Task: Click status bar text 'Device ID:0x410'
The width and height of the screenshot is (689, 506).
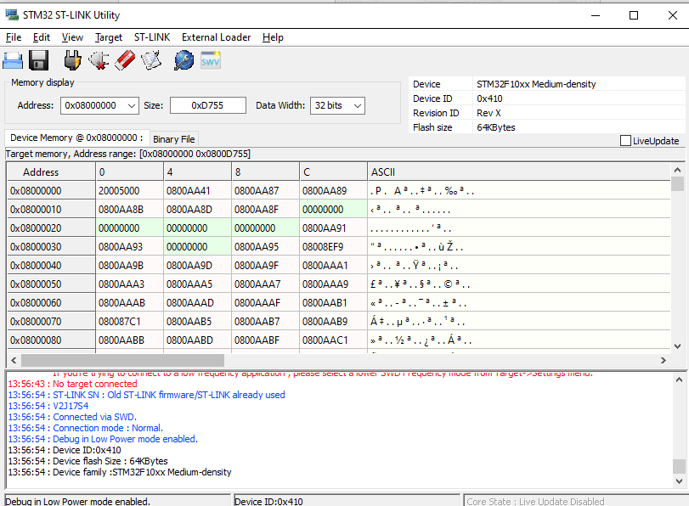Action: point(268,501)
